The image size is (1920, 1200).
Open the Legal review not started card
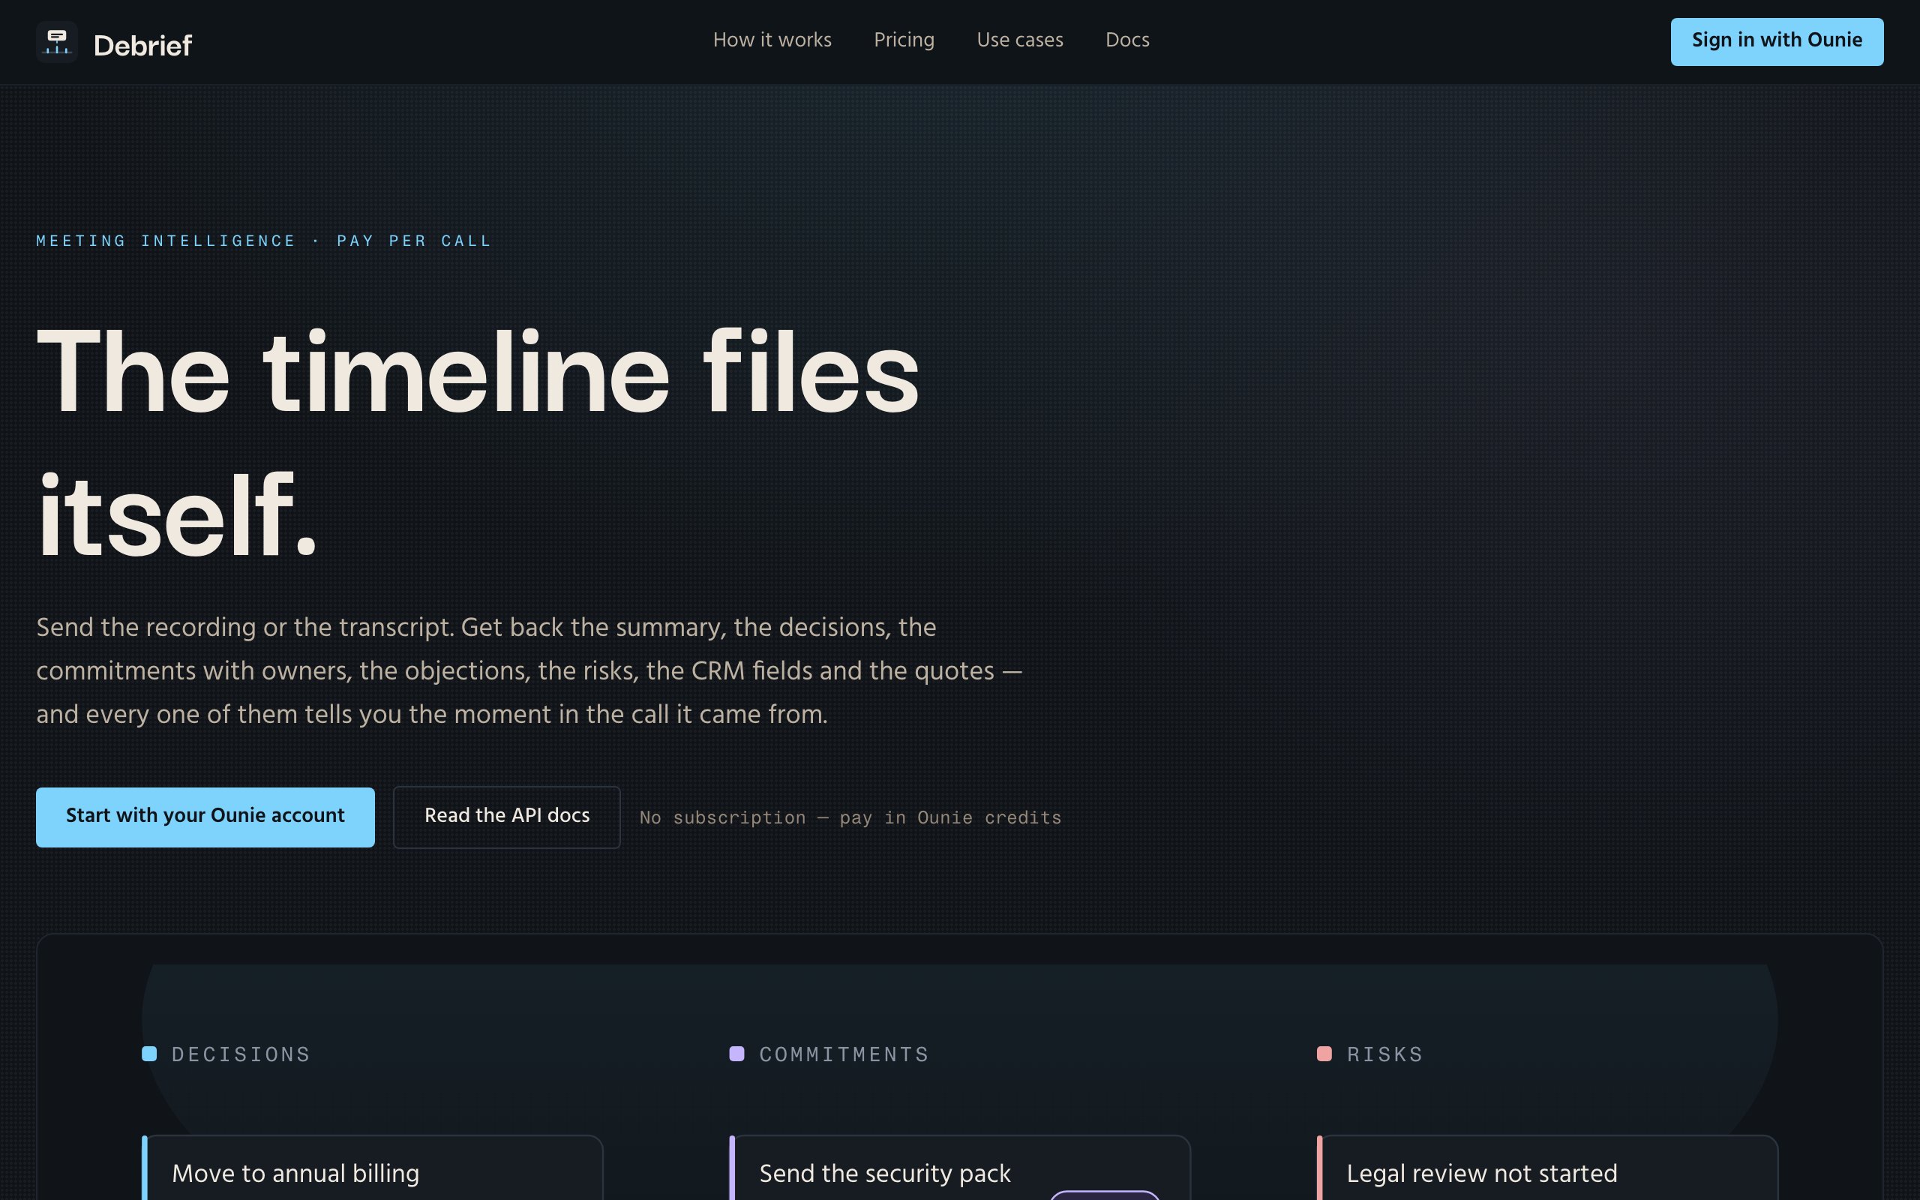click(1547, 1168)
